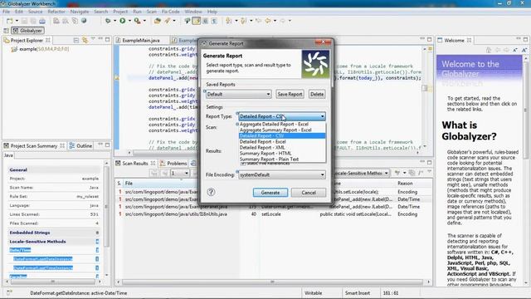Click reduce font icon in Welcome toolbar
This screenshot has width=531, height=299.
pyautogui.click(x=515, y=50)
